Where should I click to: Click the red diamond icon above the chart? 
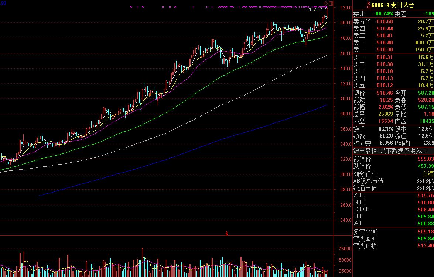325,4
